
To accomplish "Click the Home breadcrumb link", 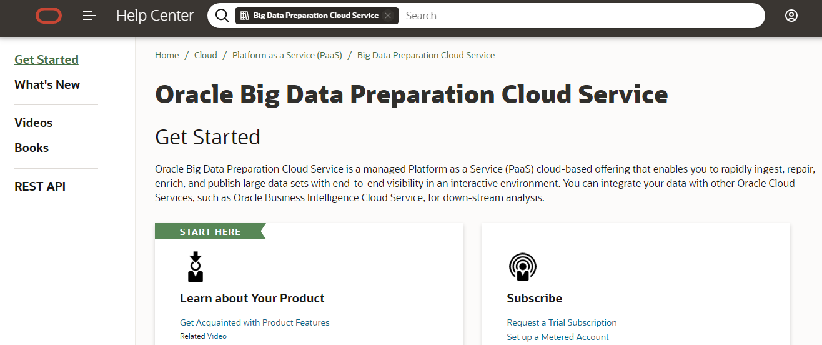I will click(167, 55).
